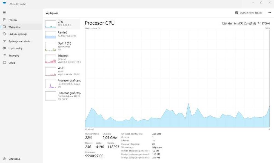Image resolution: width=274 pixels, height=163 pixels.
Task: Open the Ethernet performance entry
Action: pyautogui.click(x=62, y=59)
